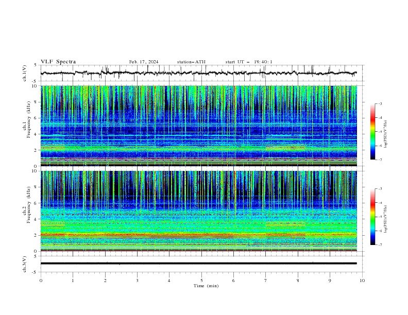
Task: Click the ch.2 spectrogram panel
Action: click(199, 211)
